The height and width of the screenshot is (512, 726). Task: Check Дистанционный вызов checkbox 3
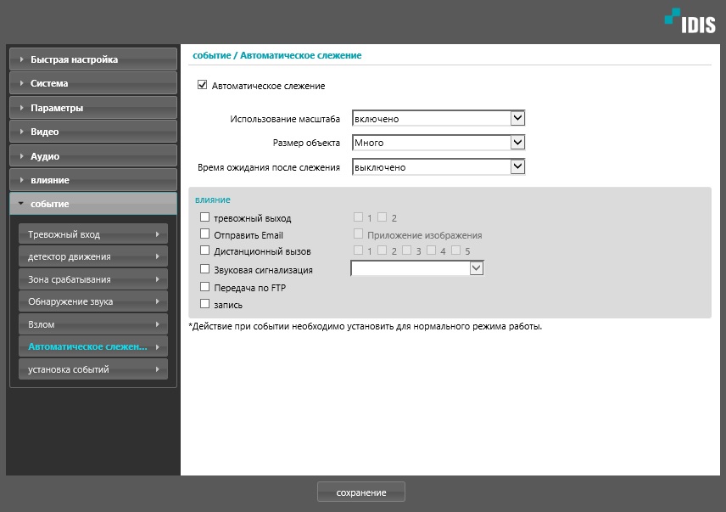[406, 250]
